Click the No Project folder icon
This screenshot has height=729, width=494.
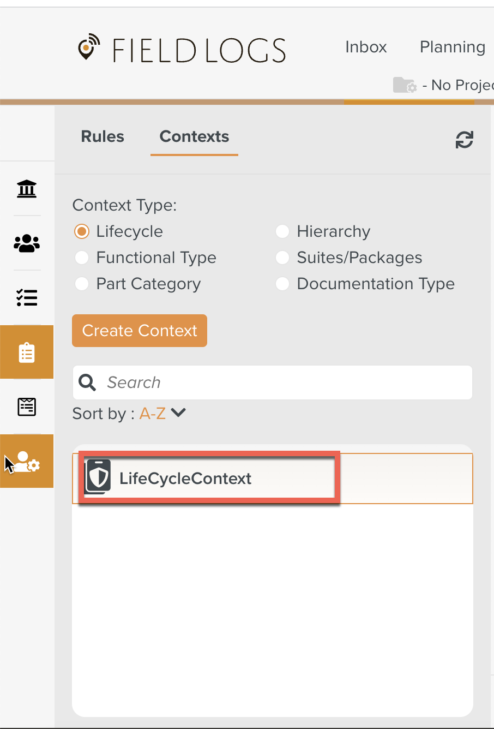(x=404, y=85)
